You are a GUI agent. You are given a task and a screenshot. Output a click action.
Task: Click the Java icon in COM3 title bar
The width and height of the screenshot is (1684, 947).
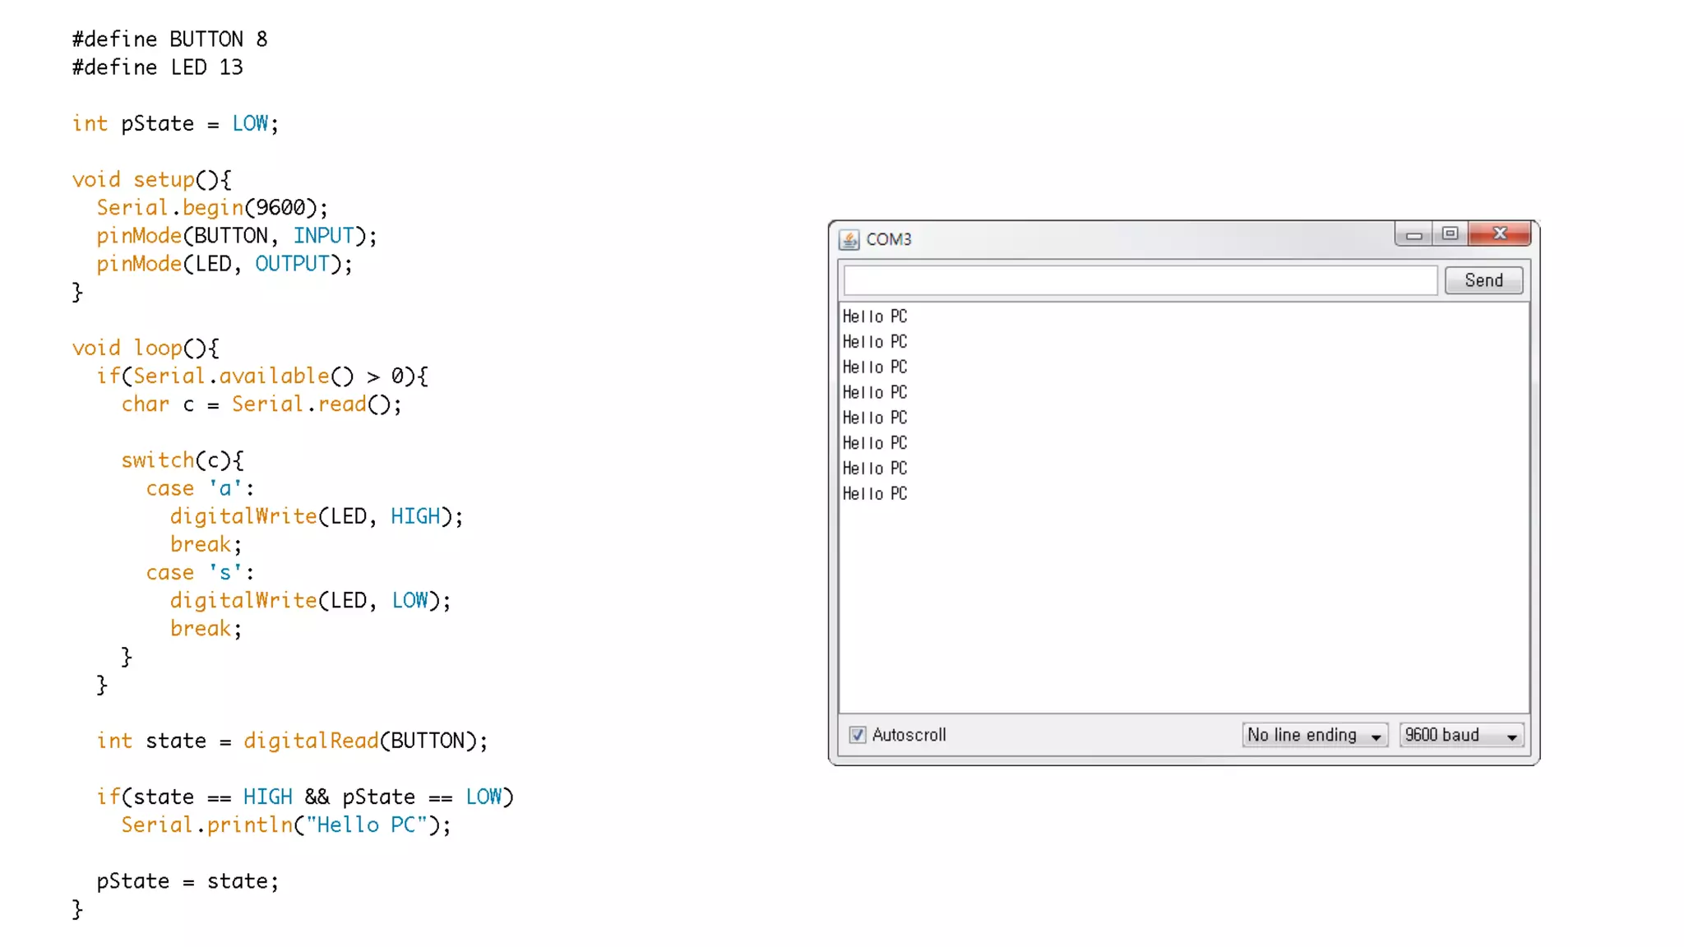849,239
